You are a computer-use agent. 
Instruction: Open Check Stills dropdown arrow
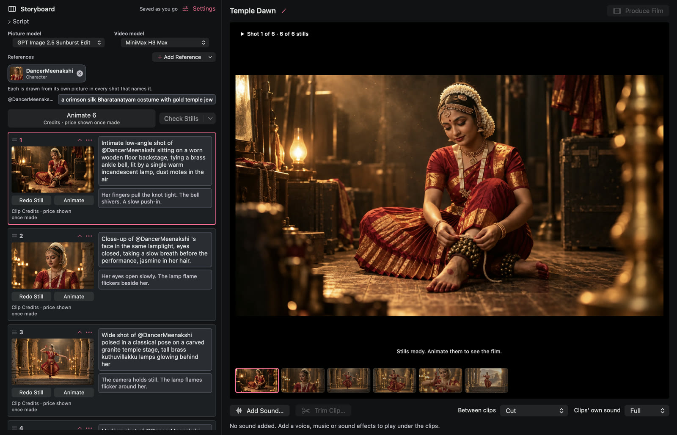point(210,118)
